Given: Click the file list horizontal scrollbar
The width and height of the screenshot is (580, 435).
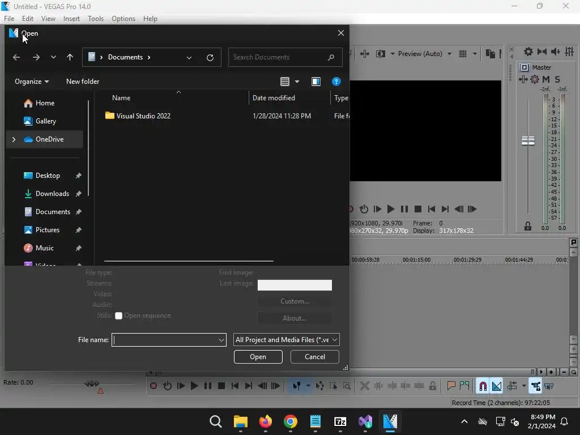Looking at the screenshot, I should coord(189,261).
